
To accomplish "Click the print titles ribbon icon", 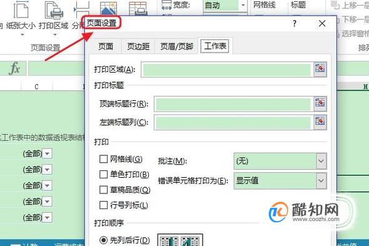I will click(138, 9).
